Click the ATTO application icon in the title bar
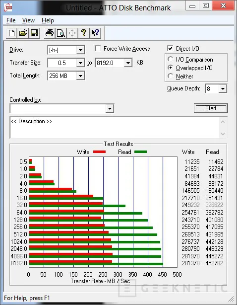 point(8,8)
